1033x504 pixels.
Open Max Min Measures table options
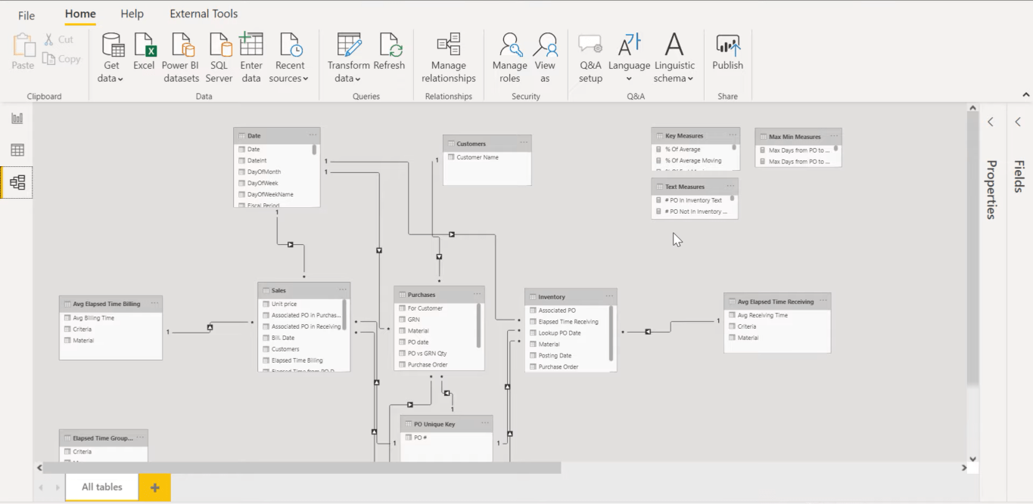[834, 136]
